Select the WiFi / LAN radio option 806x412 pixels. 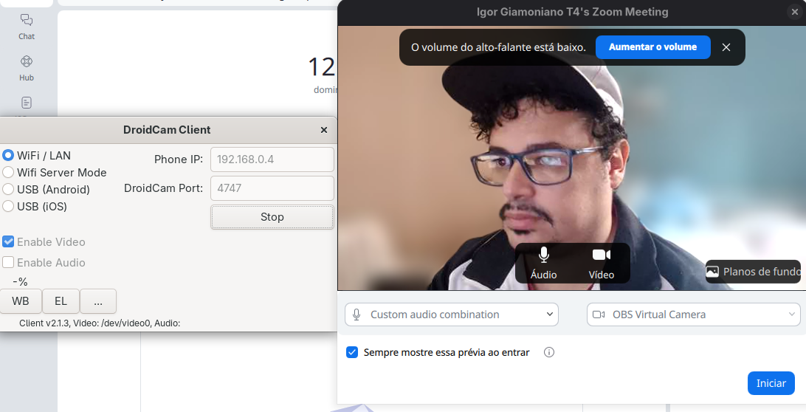8,155
